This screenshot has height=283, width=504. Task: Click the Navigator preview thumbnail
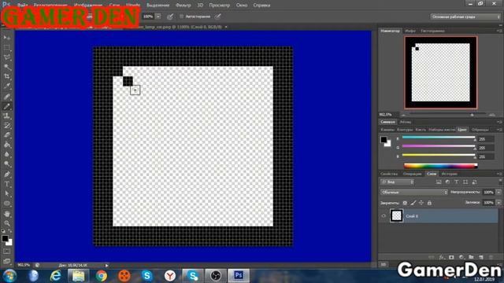(x=441, y=72)
